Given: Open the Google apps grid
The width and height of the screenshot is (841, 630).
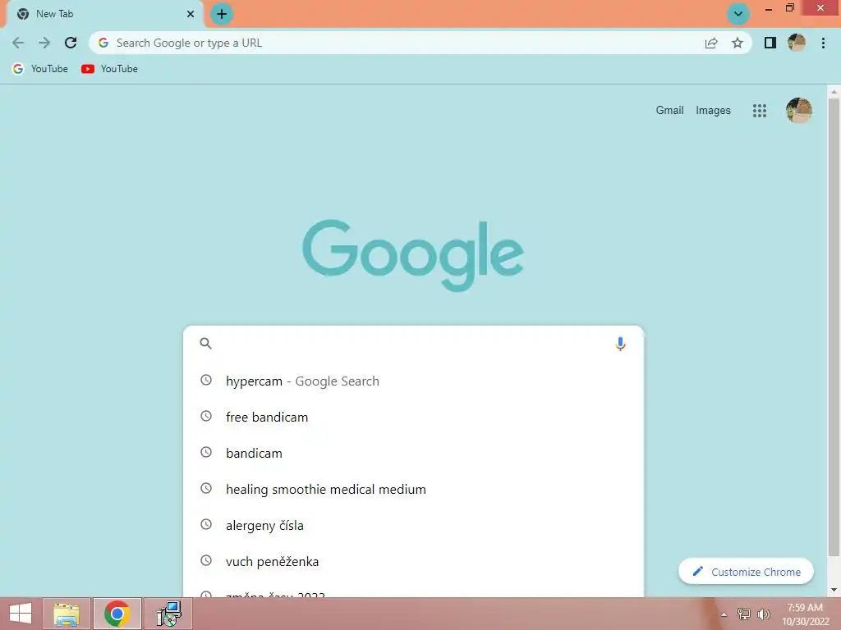Looking at the screenshot, I should point(759,111).
